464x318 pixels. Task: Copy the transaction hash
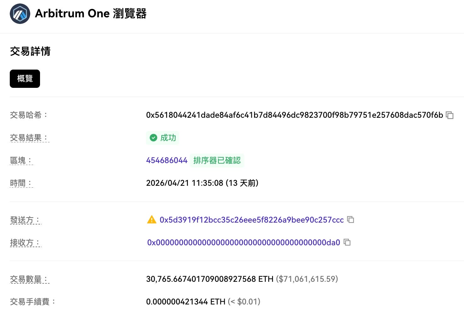[449, 115]
